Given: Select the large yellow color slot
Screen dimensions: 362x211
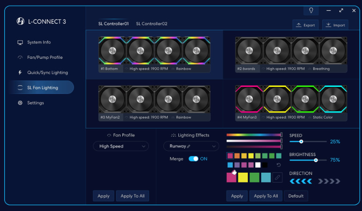Looking at the screenshot, I should point(243,177).
